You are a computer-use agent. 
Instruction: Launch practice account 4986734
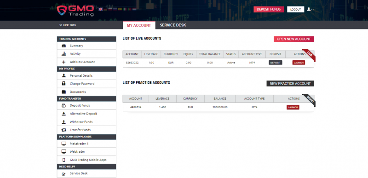point(293,107)
